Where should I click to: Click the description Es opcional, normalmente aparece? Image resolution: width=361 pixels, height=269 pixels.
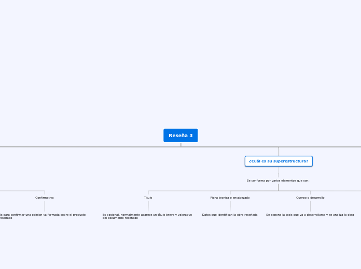click(147, 216)
